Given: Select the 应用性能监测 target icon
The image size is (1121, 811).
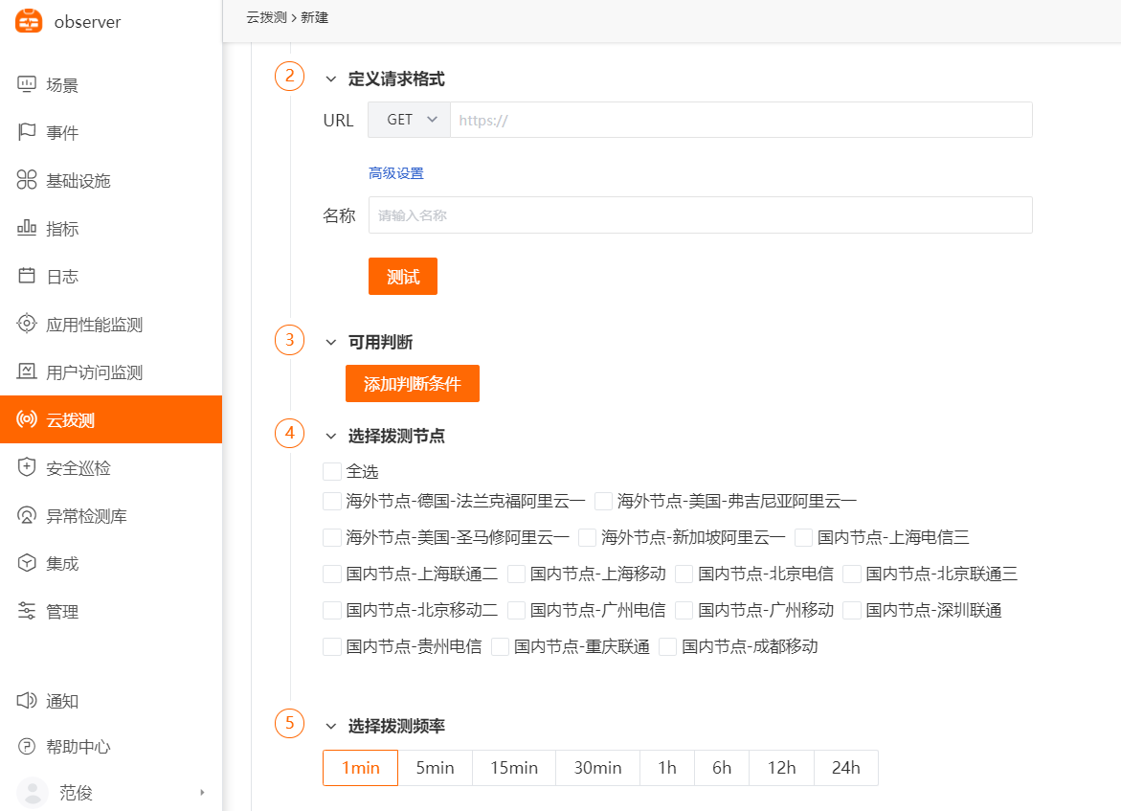Looking at the screenshot, I should [27, 324].
